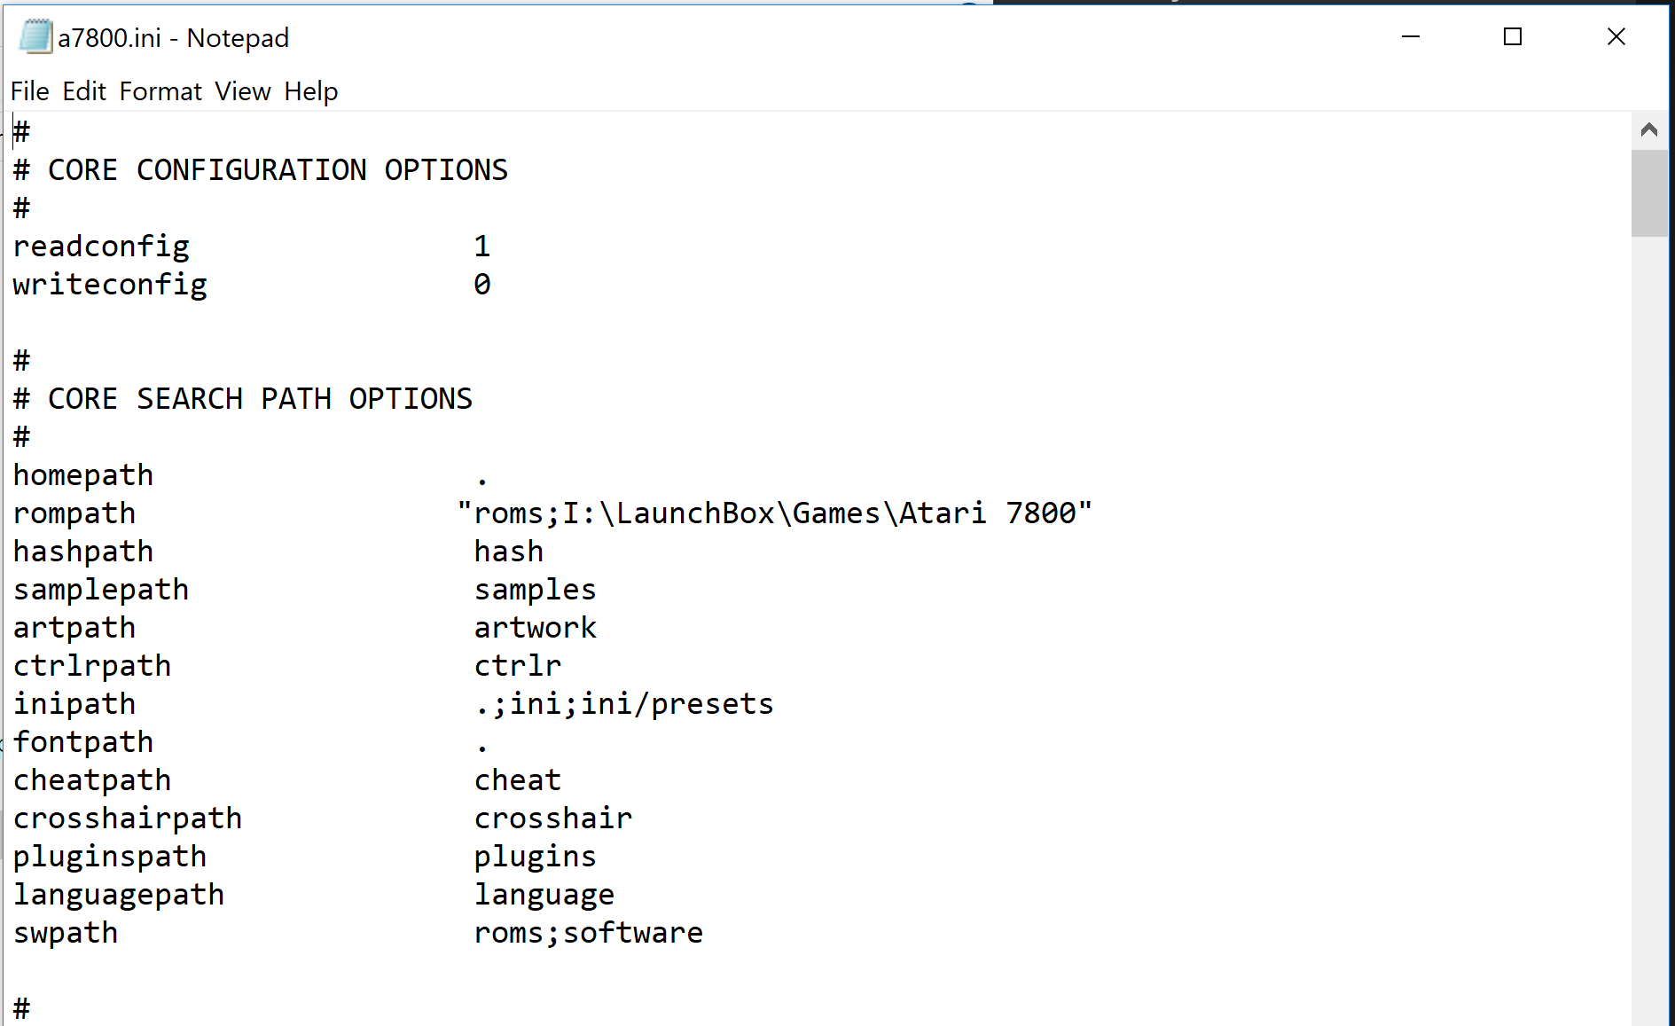Viewport: 1675px width, 1026px height.
Task: Click the ctrlrpath value 'ctrlr'
Action: coord(517,666)
